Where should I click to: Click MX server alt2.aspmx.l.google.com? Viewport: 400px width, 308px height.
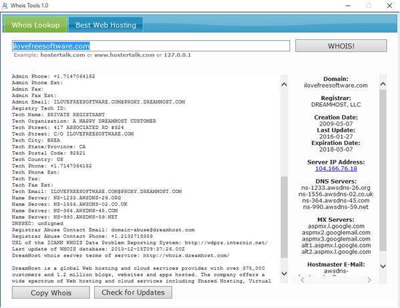point(336,252)
